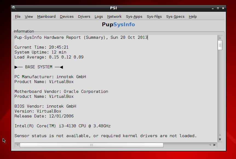Image resolution: width=236 pixels, height=159 pixels.
Task: Click the Current Time: 20:45:21 line
Action: coord(41,47)
